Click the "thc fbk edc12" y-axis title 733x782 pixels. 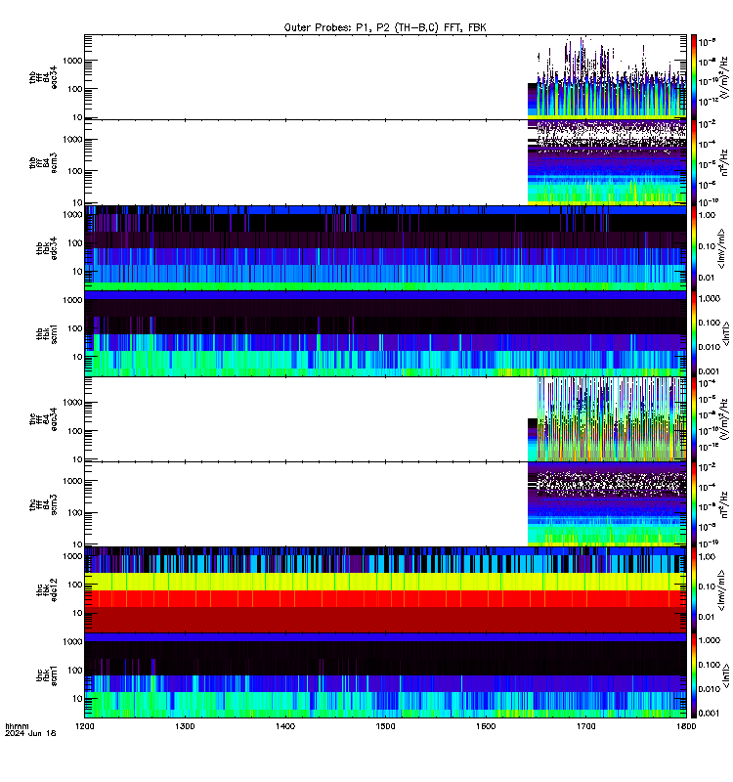(47, 590)
